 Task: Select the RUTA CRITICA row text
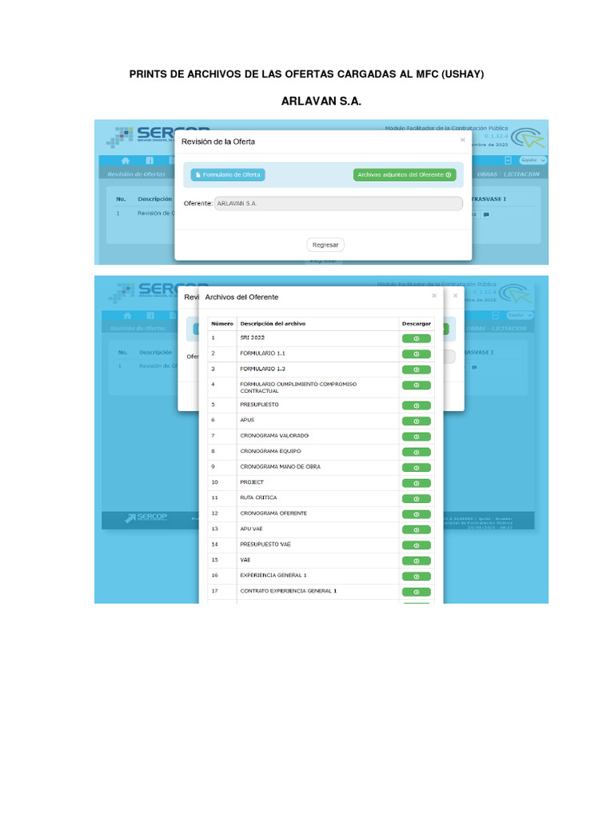pos(258,497)
